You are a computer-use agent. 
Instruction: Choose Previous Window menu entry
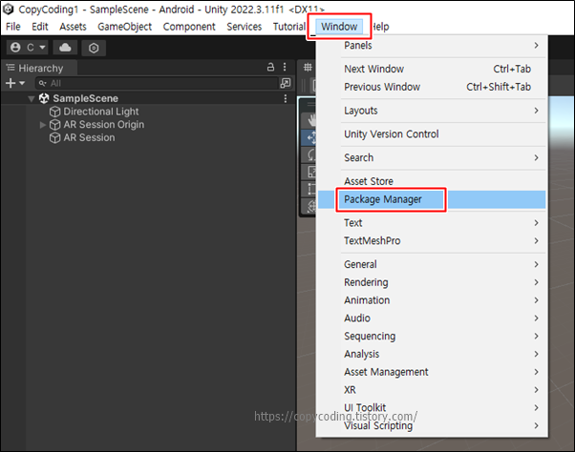pyautogui.click(x=432, y=87)
